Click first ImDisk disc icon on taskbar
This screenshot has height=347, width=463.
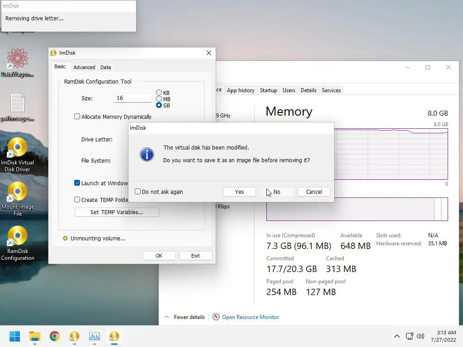coord(75,336)
